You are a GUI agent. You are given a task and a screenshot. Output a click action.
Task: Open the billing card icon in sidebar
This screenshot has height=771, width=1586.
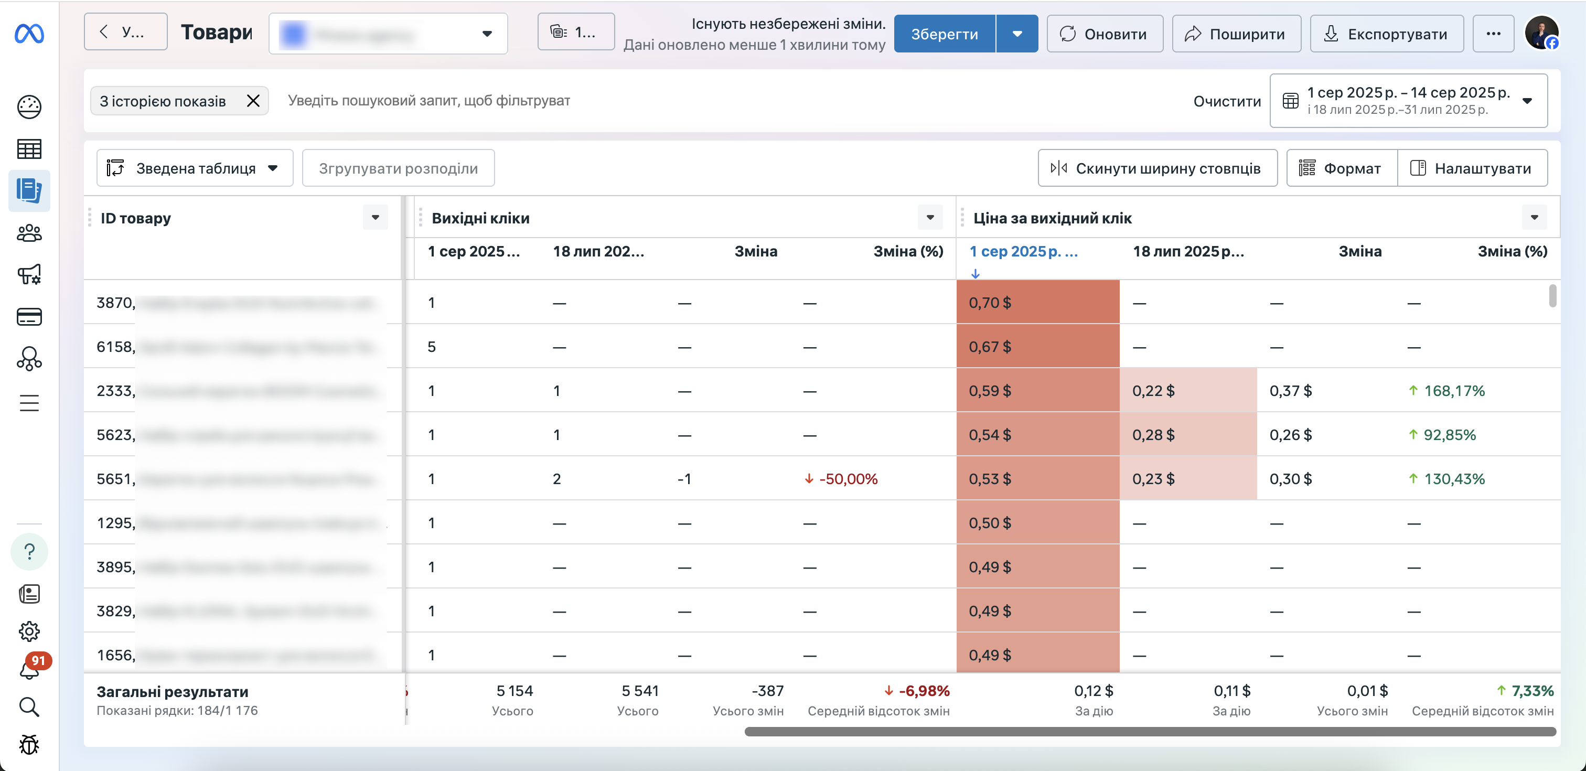pos(29,317)
